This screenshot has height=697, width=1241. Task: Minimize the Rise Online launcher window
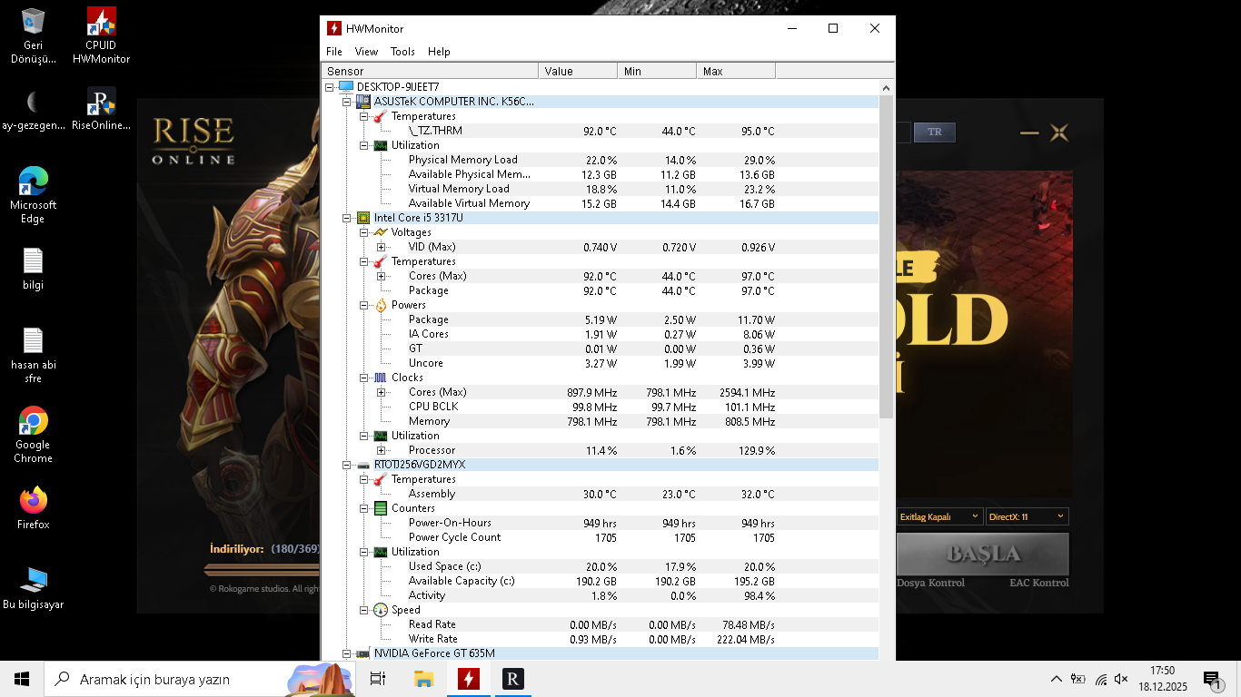1029,133
